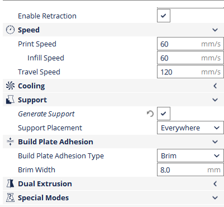Expand the Cooling section using its chevron
This screenshot has width=224, height=207.
click(x=215, y=86)
